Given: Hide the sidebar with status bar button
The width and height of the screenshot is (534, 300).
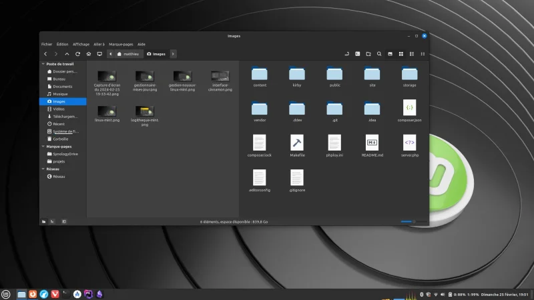Looking at the screenshot, I should click(64, 222).
